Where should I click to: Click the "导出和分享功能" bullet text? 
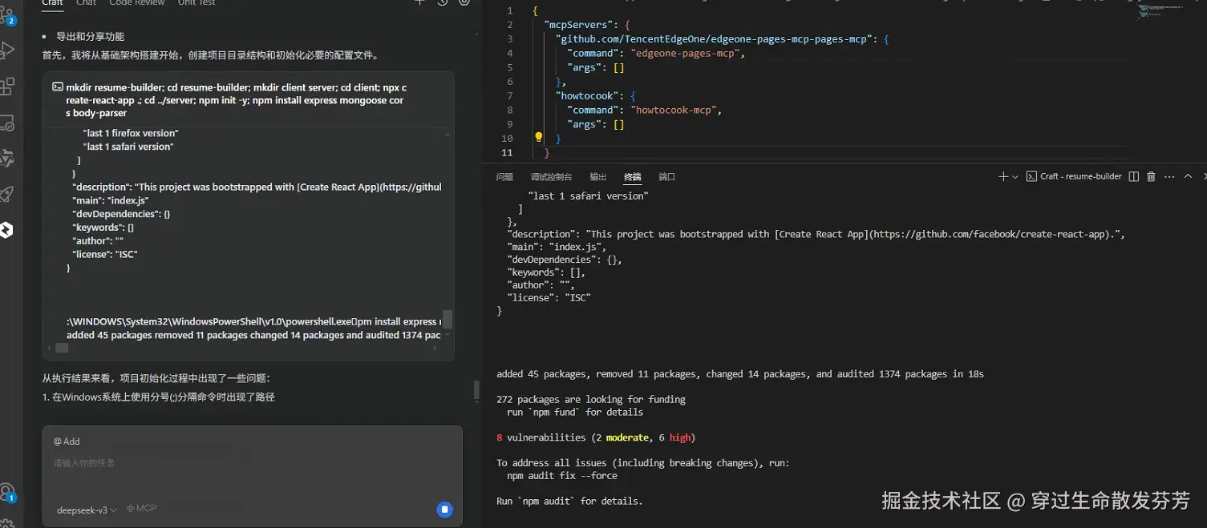coord(90,37)
